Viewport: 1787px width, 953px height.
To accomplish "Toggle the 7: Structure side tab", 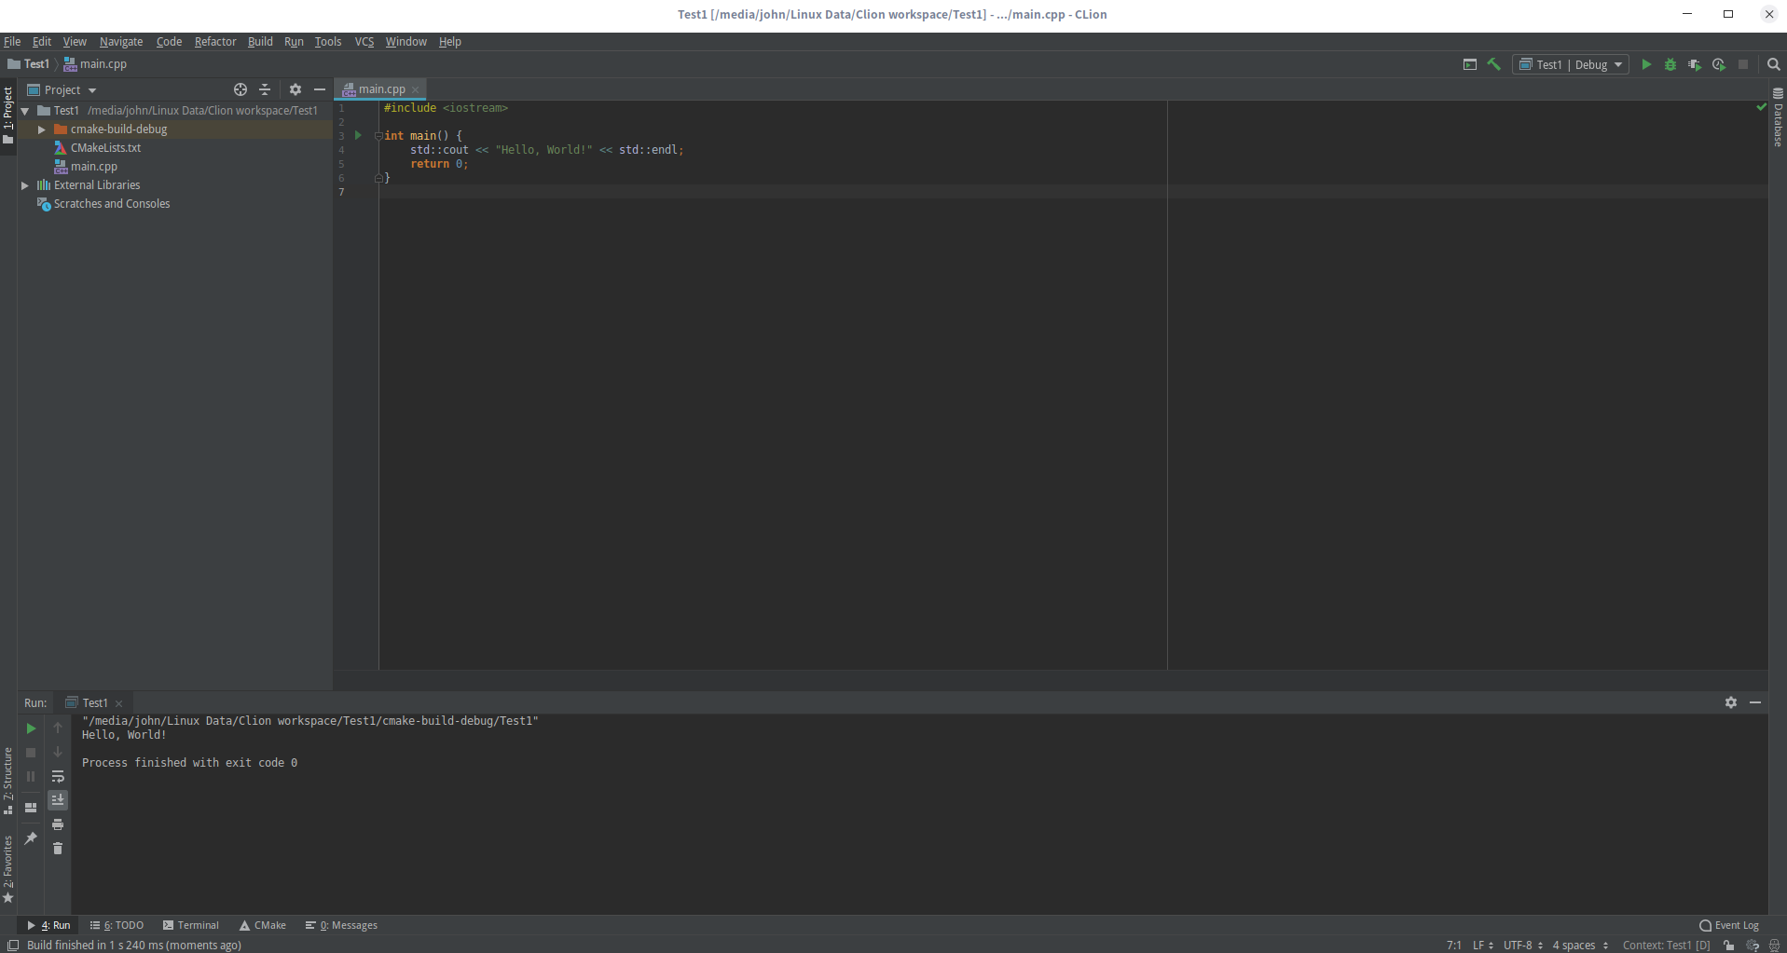I will click(x=7, y=781).
